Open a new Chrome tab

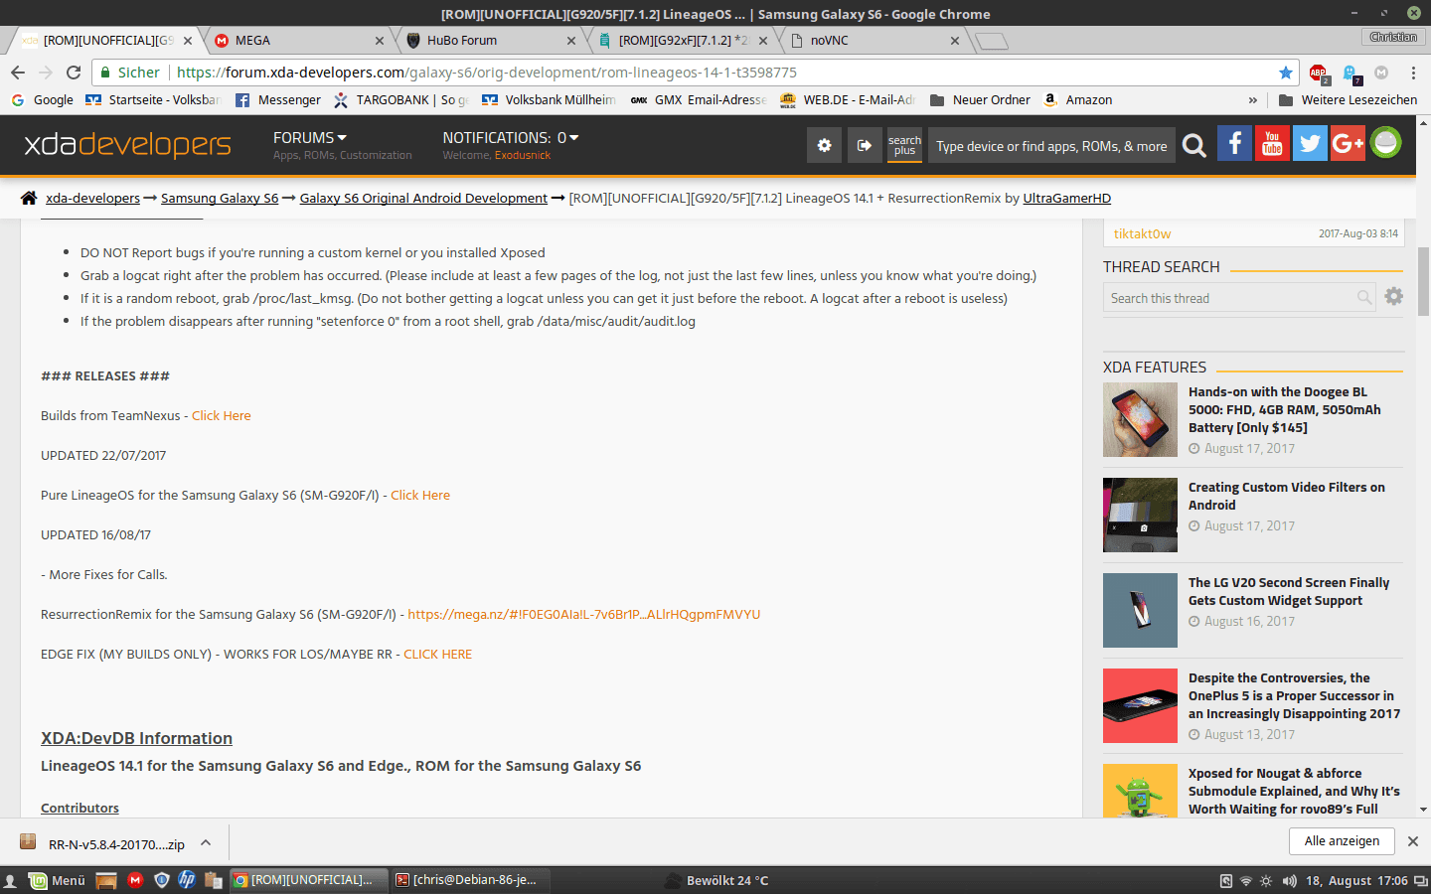pyautogui.click(x=991, y=41)
